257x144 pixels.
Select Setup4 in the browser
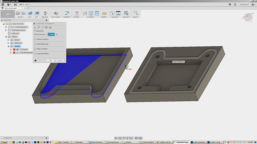pos(17,46)
